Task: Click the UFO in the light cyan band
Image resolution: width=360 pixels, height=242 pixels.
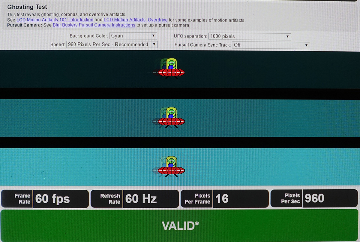Action: pos(171,167)
